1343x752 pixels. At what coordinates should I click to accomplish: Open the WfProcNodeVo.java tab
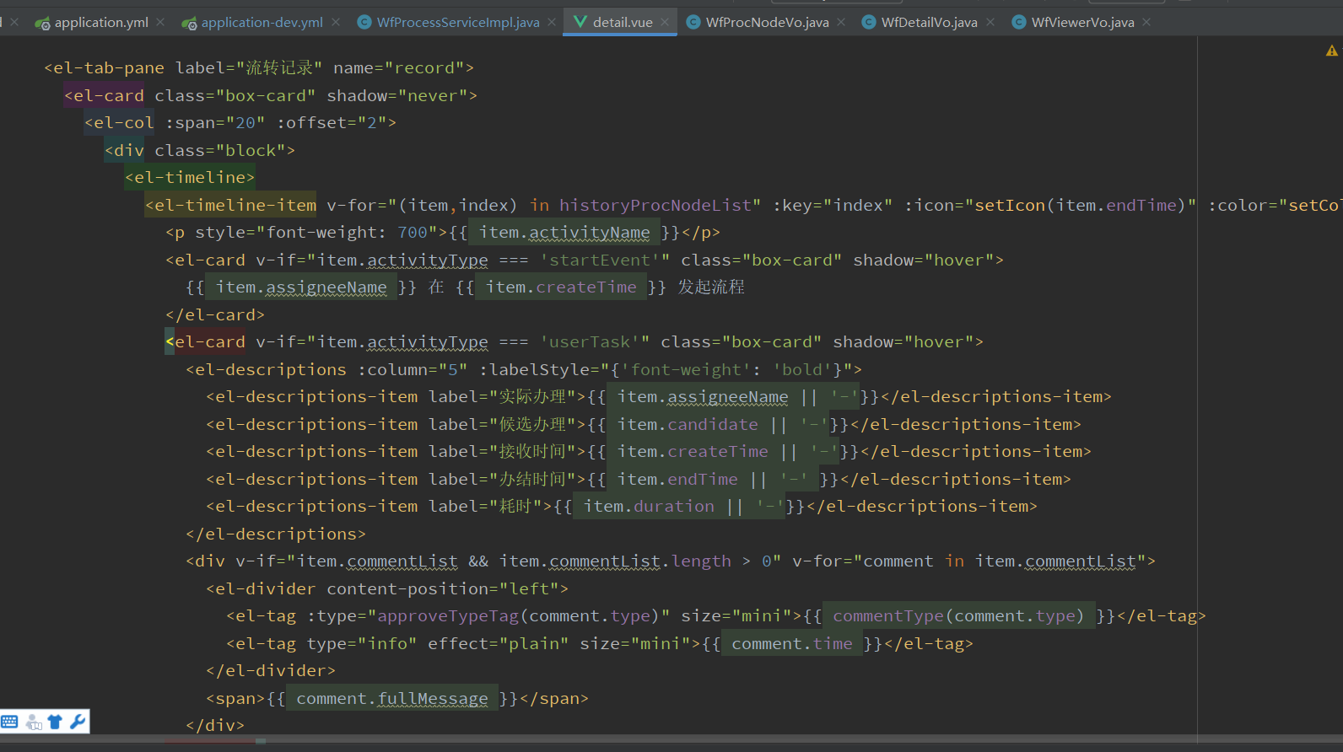click(767, 22)
